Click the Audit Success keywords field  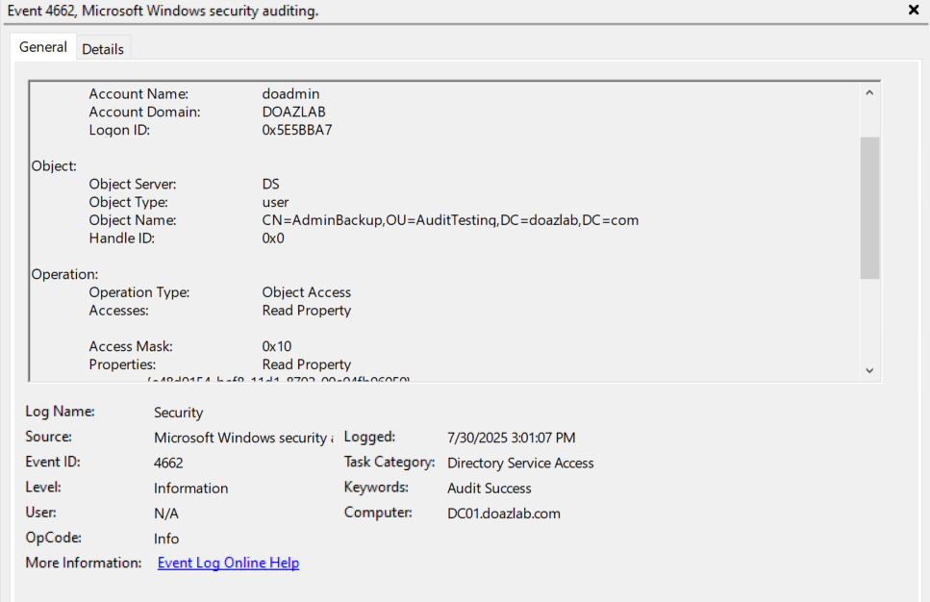pyautogui.click(x=490, y=489)
